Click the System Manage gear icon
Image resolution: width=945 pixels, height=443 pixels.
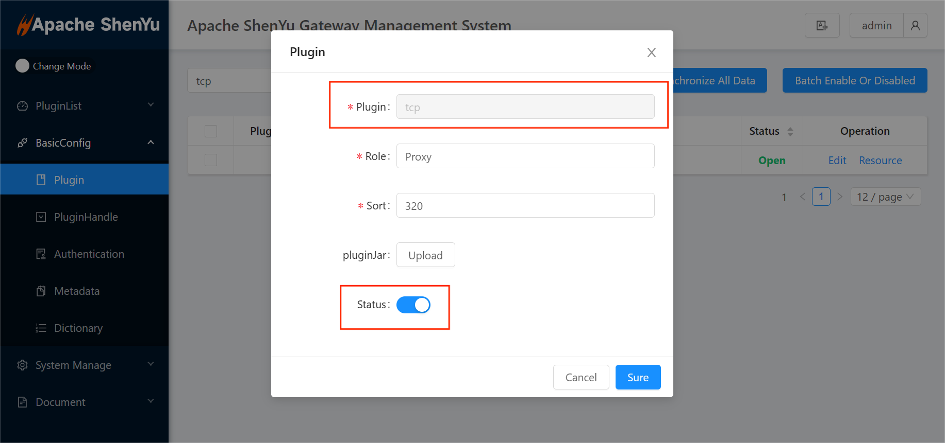tap(22, 365)
